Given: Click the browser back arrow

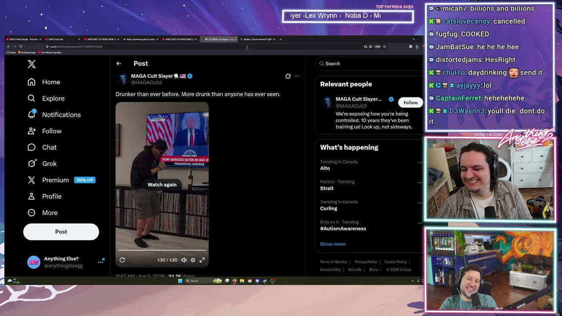Looking at the screenshot, I should click(8, 47).
